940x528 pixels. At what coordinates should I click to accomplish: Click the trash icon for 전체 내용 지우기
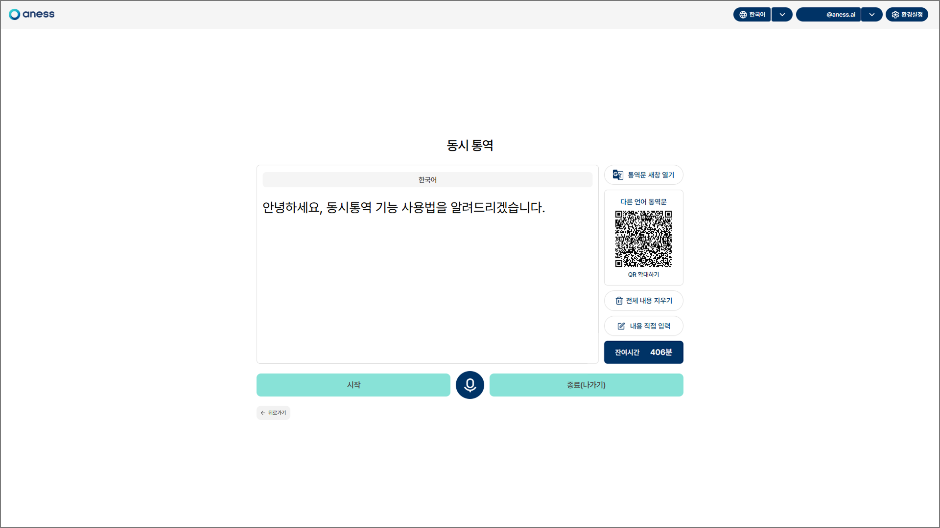click(x=619, y=301)
